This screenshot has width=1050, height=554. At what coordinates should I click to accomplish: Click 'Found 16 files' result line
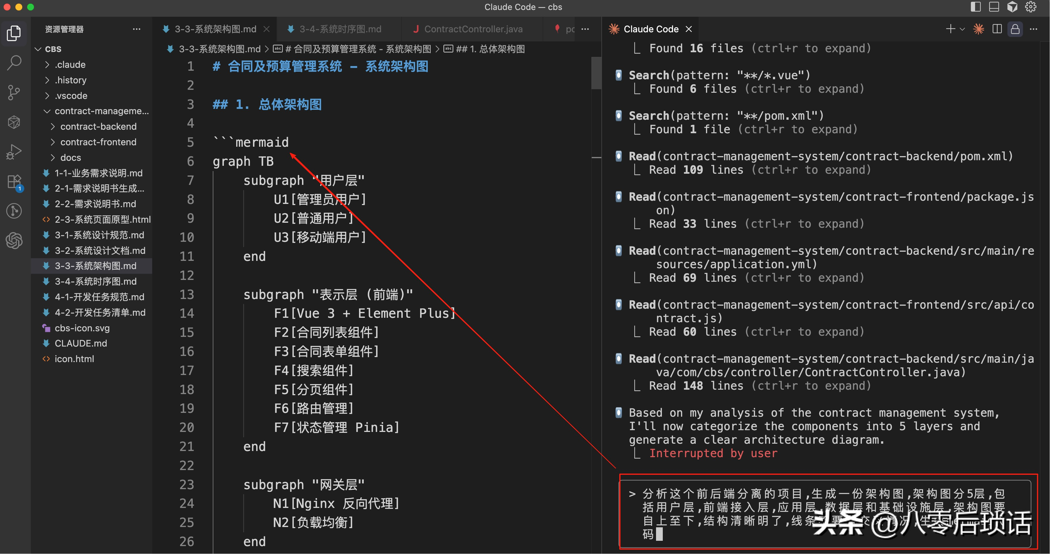[x=760, y=48]
